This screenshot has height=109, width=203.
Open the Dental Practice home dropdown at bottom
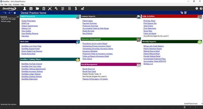pos(202,104)
